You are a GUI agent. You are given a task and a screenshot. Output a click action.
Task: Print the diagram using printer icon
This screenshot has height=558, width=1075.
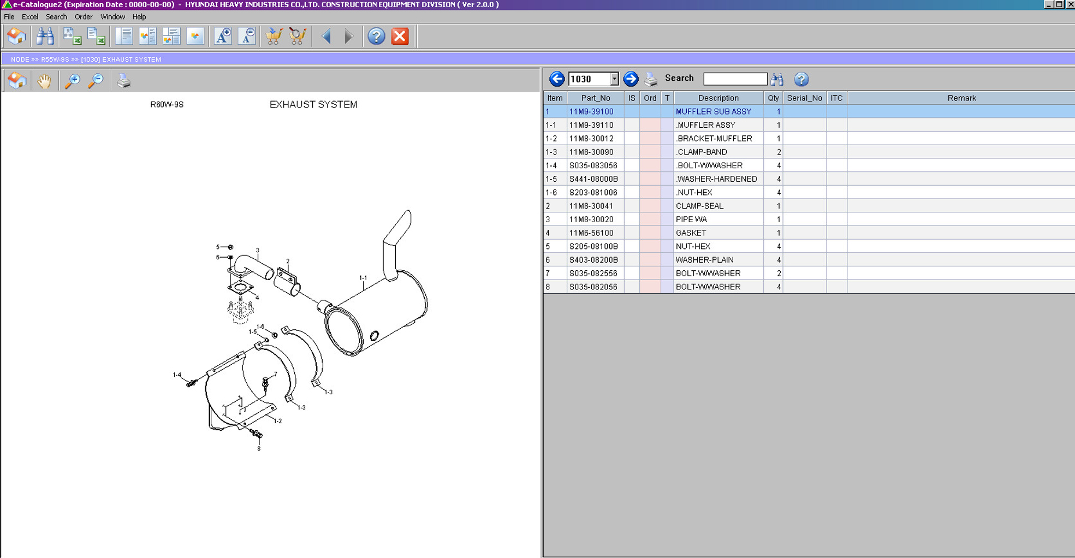point(123,81)
